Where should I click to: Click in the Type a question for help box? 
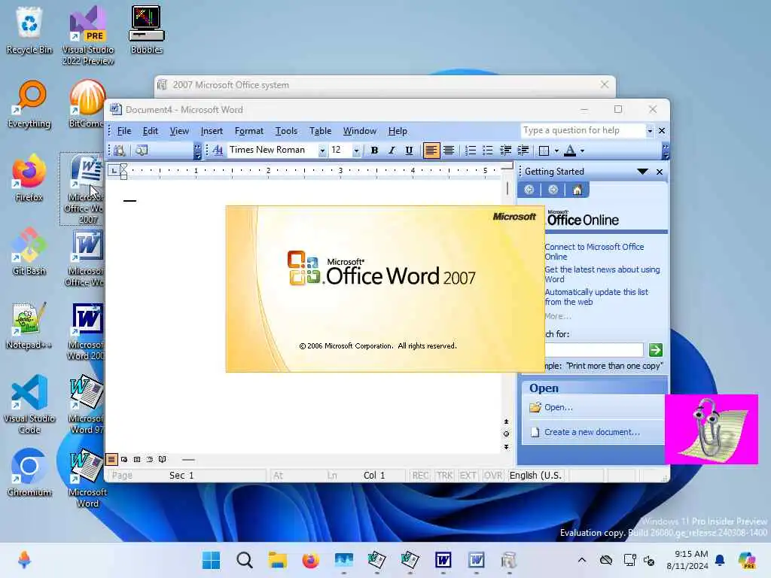(x=582, y=130)
